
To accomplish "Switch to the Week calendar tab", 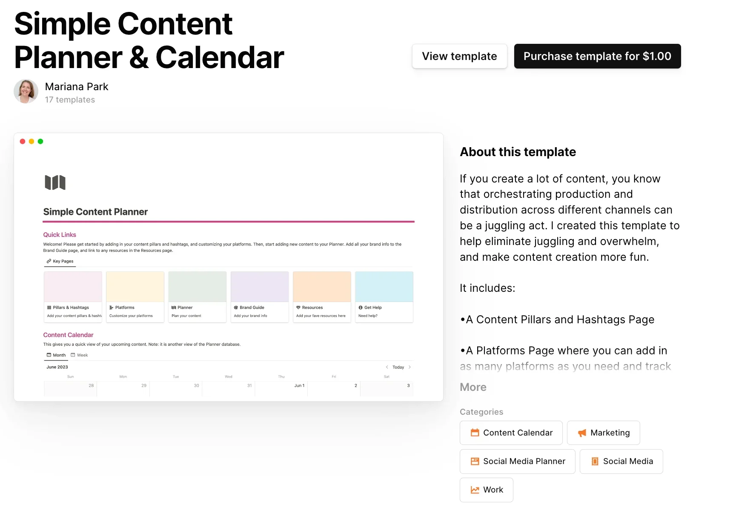I will click(x=80, y=355).
